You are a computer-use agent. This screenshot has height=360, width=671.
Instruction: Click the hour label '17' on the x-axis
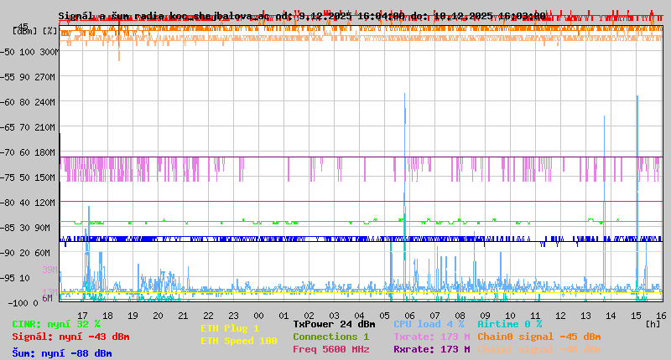click(x=82, y=316)
